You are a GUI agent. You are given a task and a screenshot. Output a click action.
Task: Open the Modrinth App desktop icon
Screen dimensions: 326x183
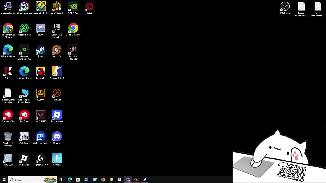tap(24, 30)
